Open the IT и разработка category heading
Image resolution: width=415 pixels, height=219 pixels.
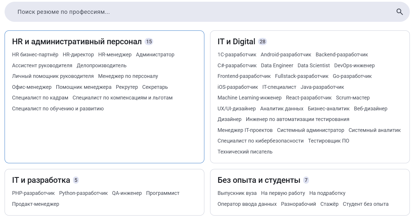[x=41, y=180]
